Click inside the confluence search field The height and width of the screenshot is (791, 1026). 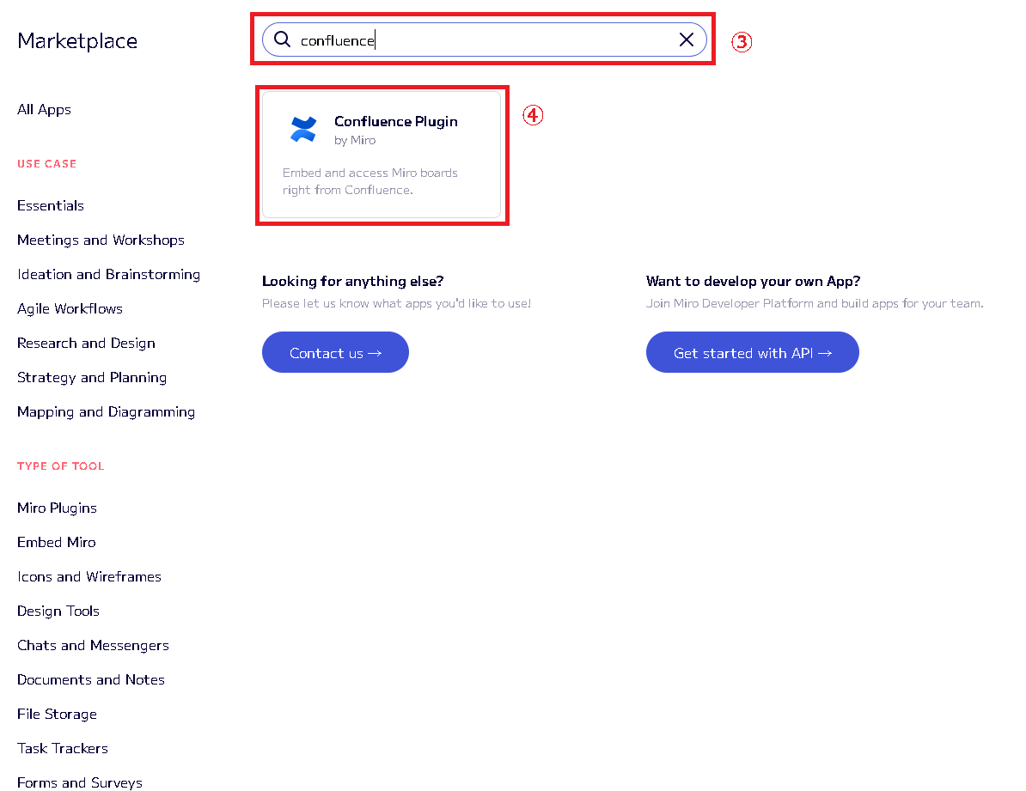481,40
